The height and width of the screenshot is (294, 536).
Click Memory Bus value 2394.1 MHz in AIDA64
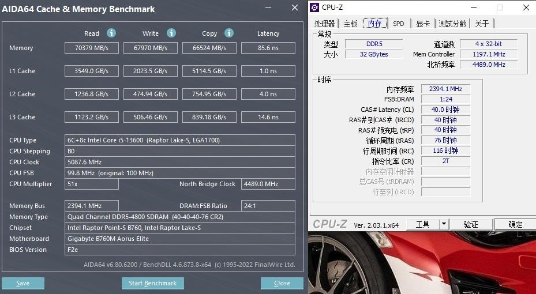click(x=92, y=206)
